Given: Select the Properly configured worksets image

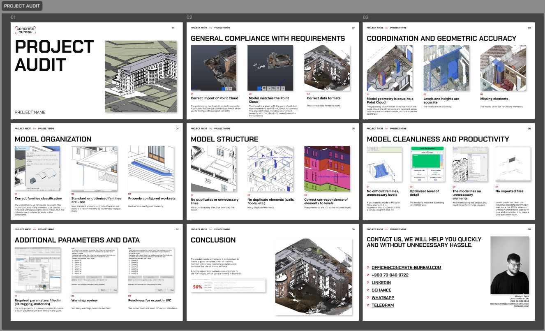Looking at the screenshot, I should coord(151,169).
